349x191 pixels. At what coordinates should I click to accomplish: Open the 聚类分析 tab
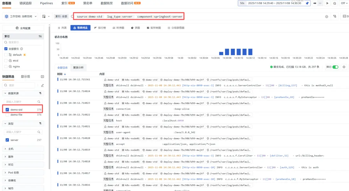[78, 67]
